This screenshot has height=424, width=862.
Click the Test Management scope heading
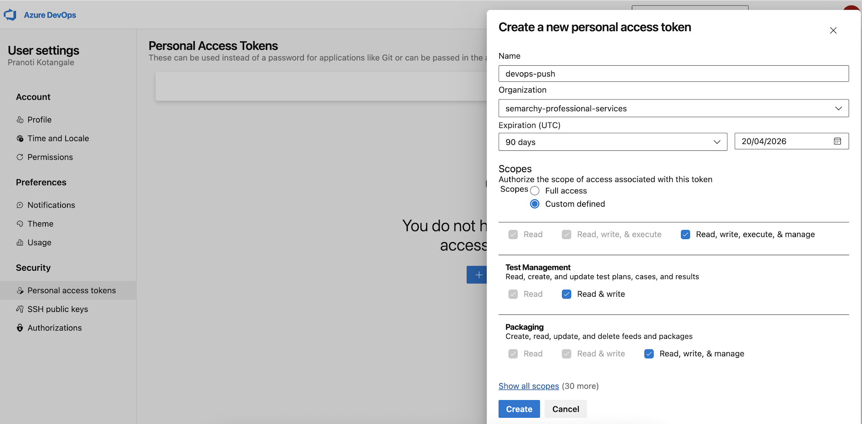point(538,267)
